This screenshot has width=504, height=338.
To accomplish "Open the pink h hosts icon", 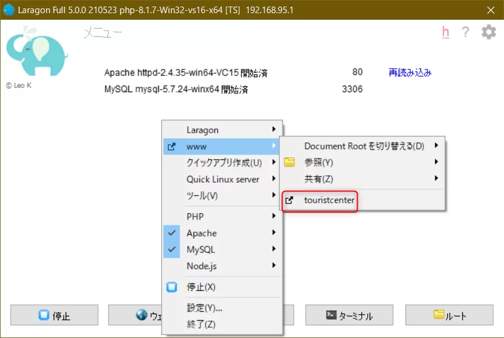I will 445,32.
